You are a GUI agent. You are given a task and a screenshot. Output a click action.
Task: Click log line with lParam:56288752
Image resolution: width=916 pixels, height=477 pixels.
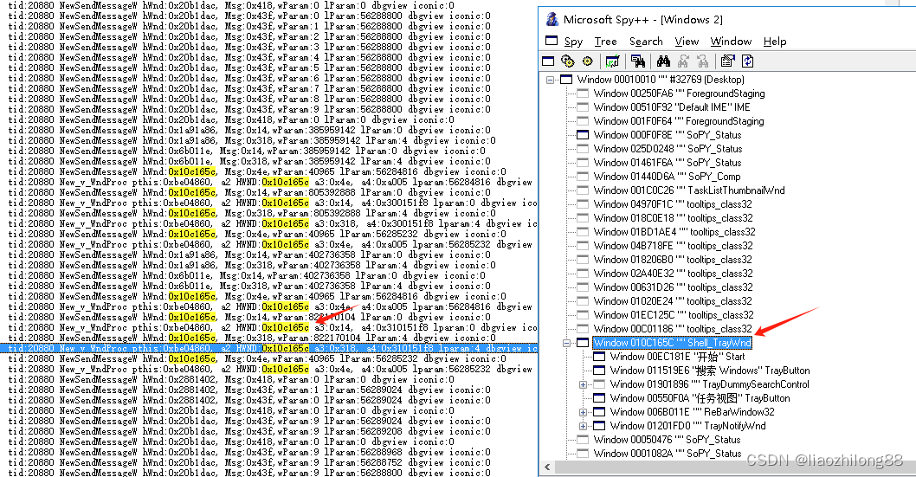(249, 462)
